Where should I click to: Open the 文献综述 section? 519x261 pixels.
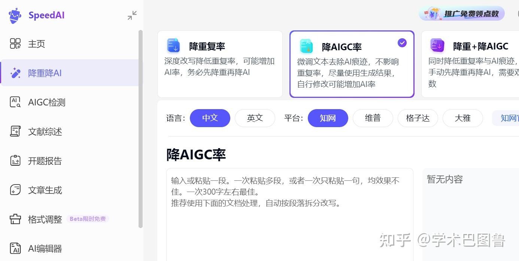[69, 131]
